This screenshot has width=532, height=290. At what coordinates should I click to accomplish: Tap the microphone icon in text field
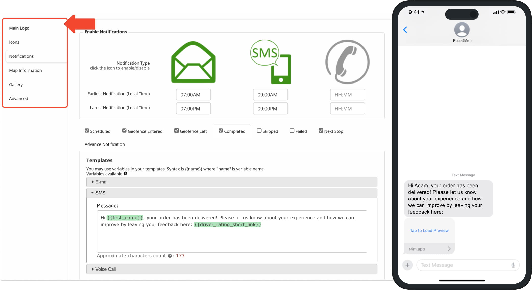tap(513, 265)
